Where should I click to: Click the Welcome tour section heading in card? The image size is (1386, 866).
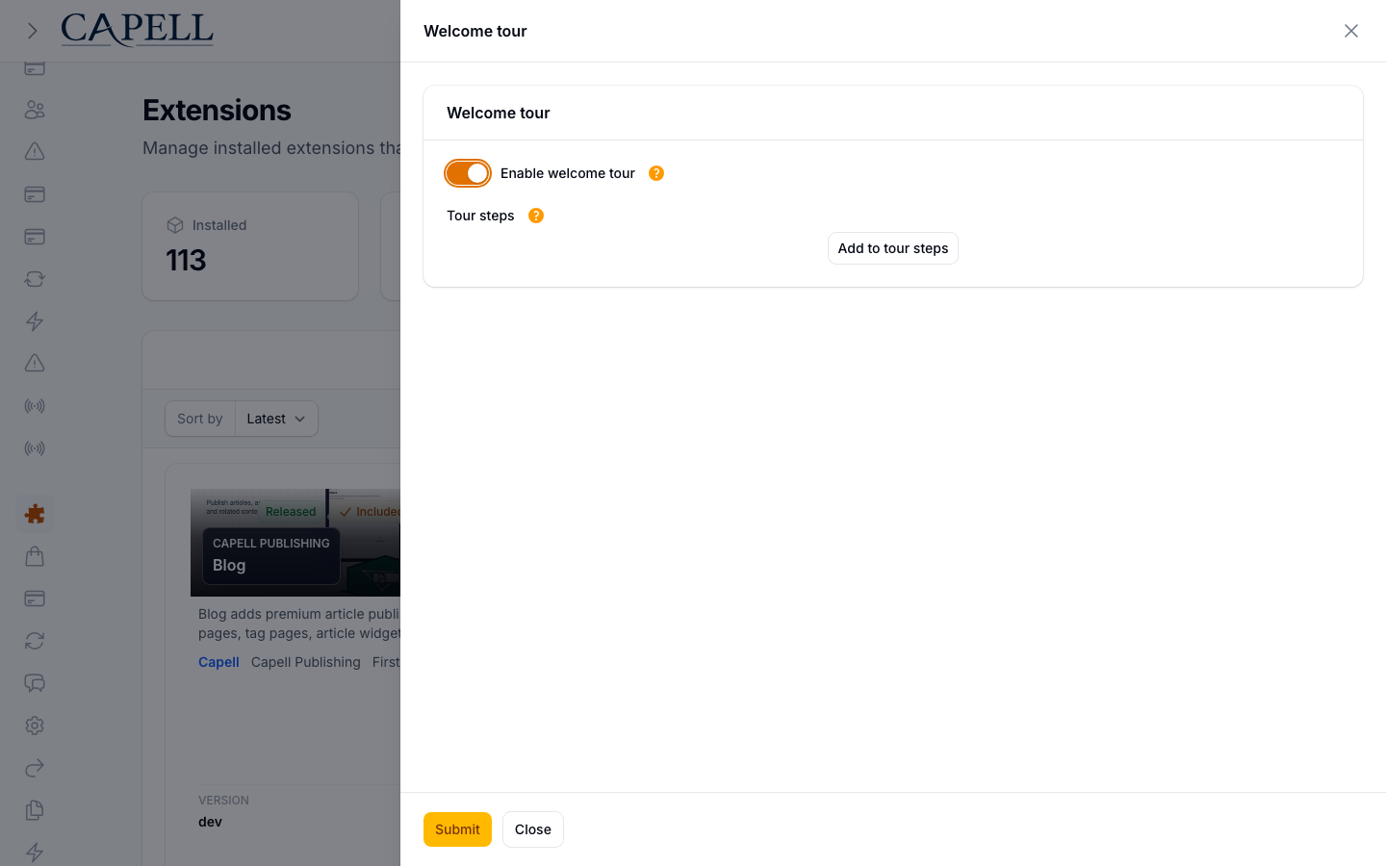(499, 113)
